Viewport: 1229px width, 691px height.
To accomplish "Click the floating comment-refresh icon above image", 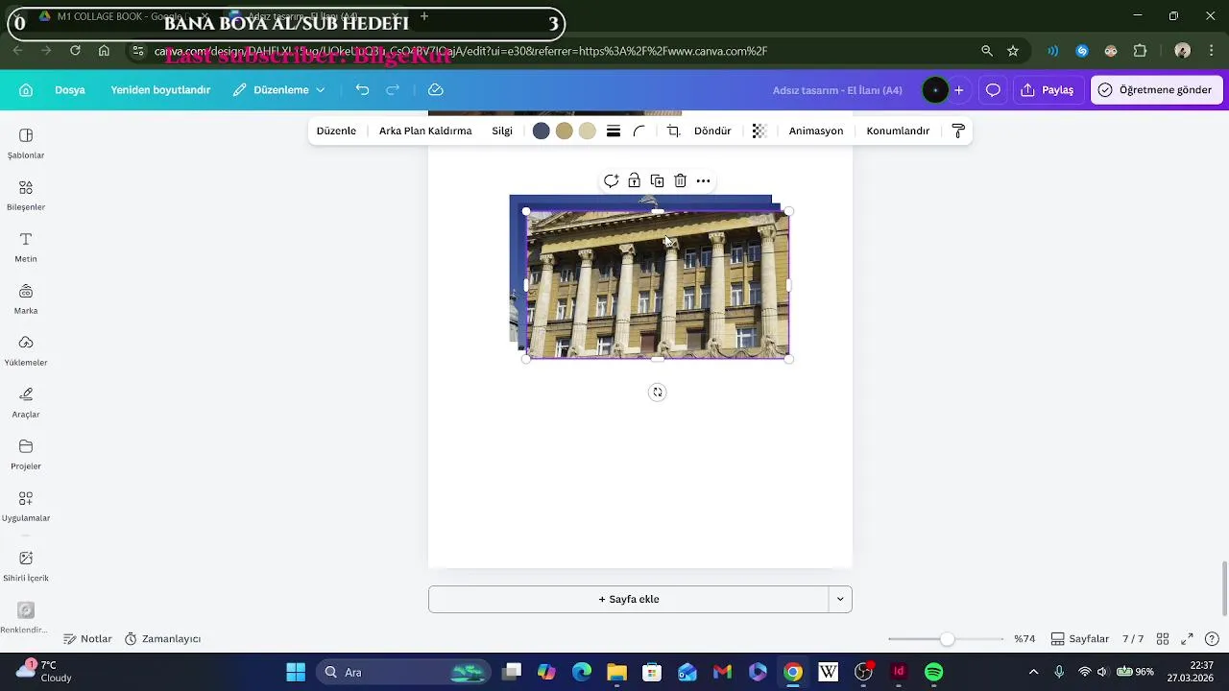I will pos(611,180).
